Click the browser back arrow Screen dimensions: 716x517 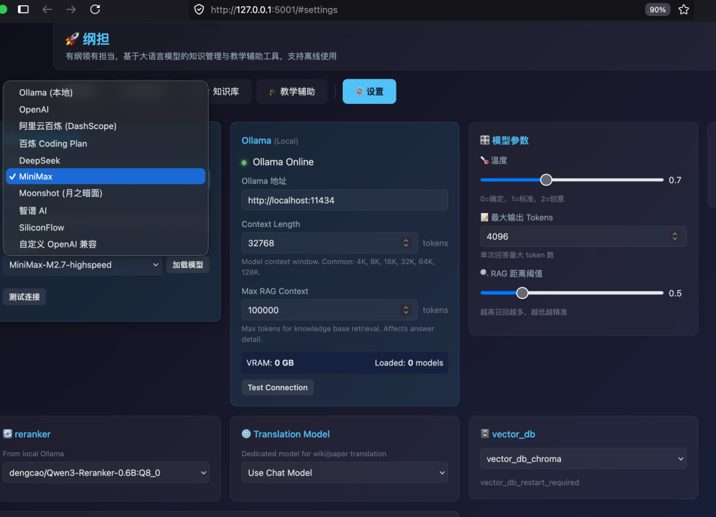[x=47, y=9]
